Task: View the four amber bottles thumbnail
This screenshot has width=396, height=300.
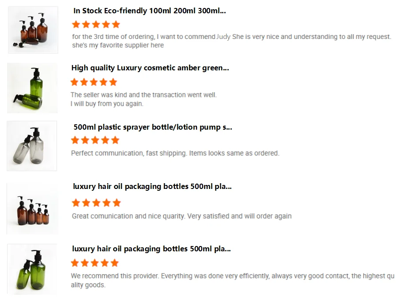Action: point(32,208)
